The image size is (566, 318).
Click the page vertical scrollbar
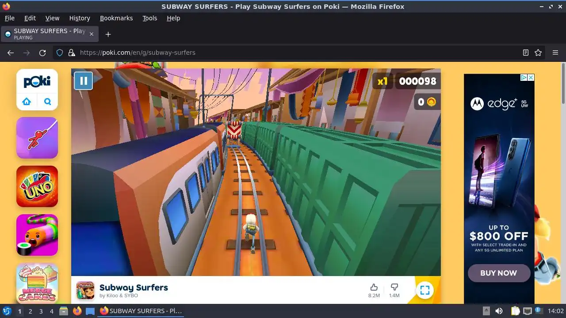[x=563, y=84]
